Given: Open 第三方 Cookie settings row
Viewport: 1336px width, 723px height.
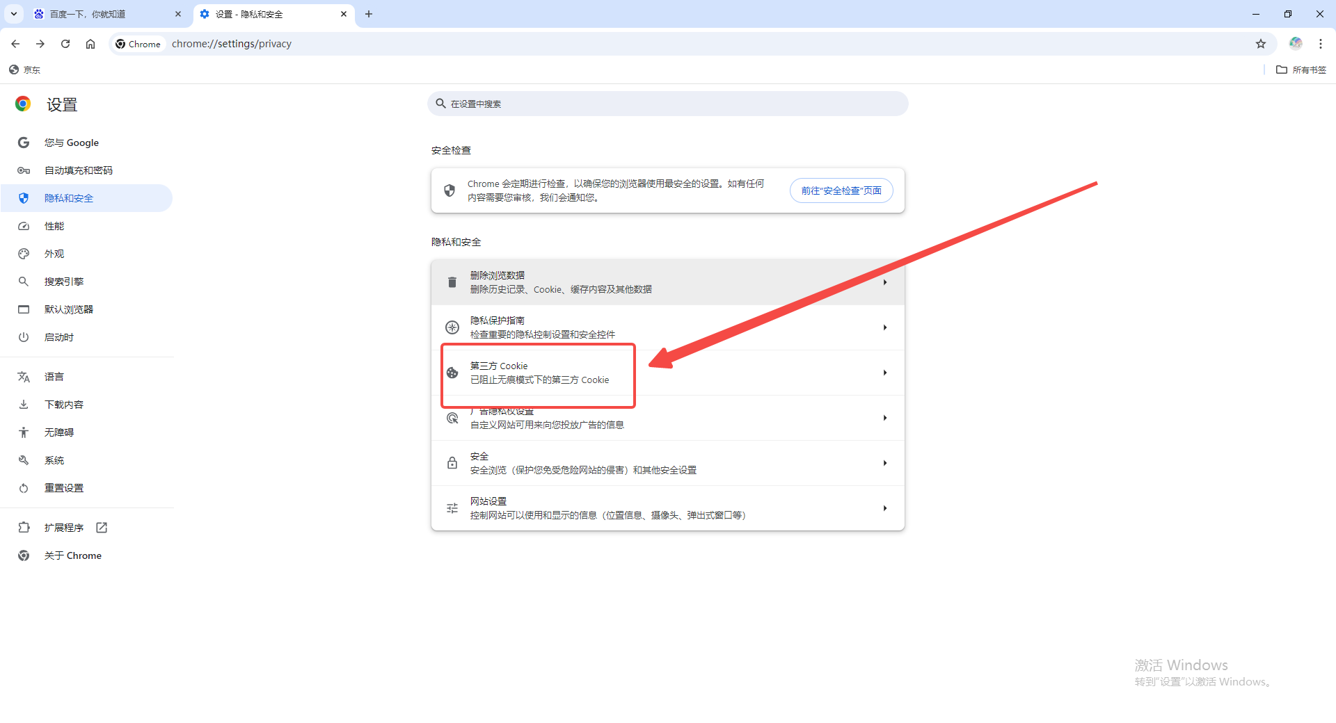Looking at the screenshot, I should click(x=668, y=373).
